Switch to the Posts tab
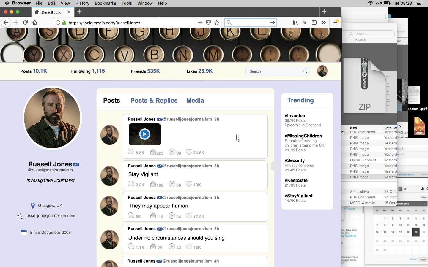Screen dimensions: 428x267 point(111,101)
